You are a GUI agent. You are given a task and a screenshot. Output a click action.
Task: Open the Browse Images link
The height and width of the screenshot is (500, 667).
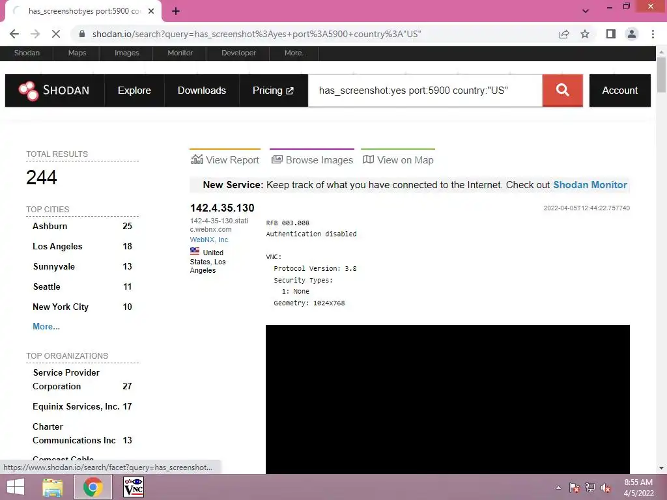point(312,160)
